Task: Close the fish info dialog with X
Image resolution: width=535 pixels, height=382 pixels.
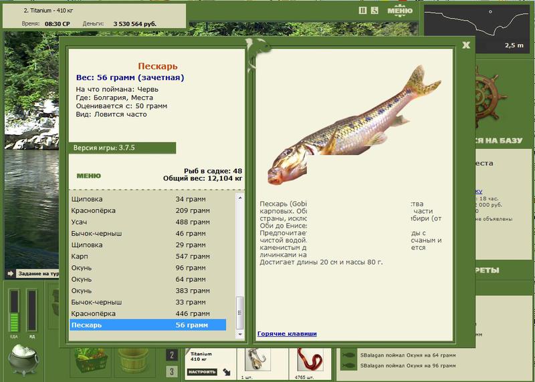Action: point(466,45)
